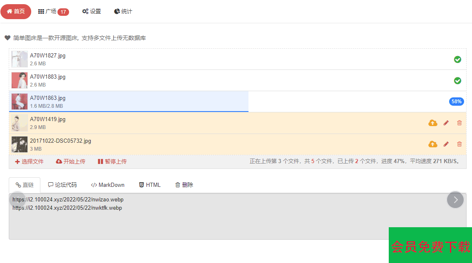The width and height of the screenshot is (472, 263).
Task: Click 选择文件 to choose files
Action: tap(29, 161)
